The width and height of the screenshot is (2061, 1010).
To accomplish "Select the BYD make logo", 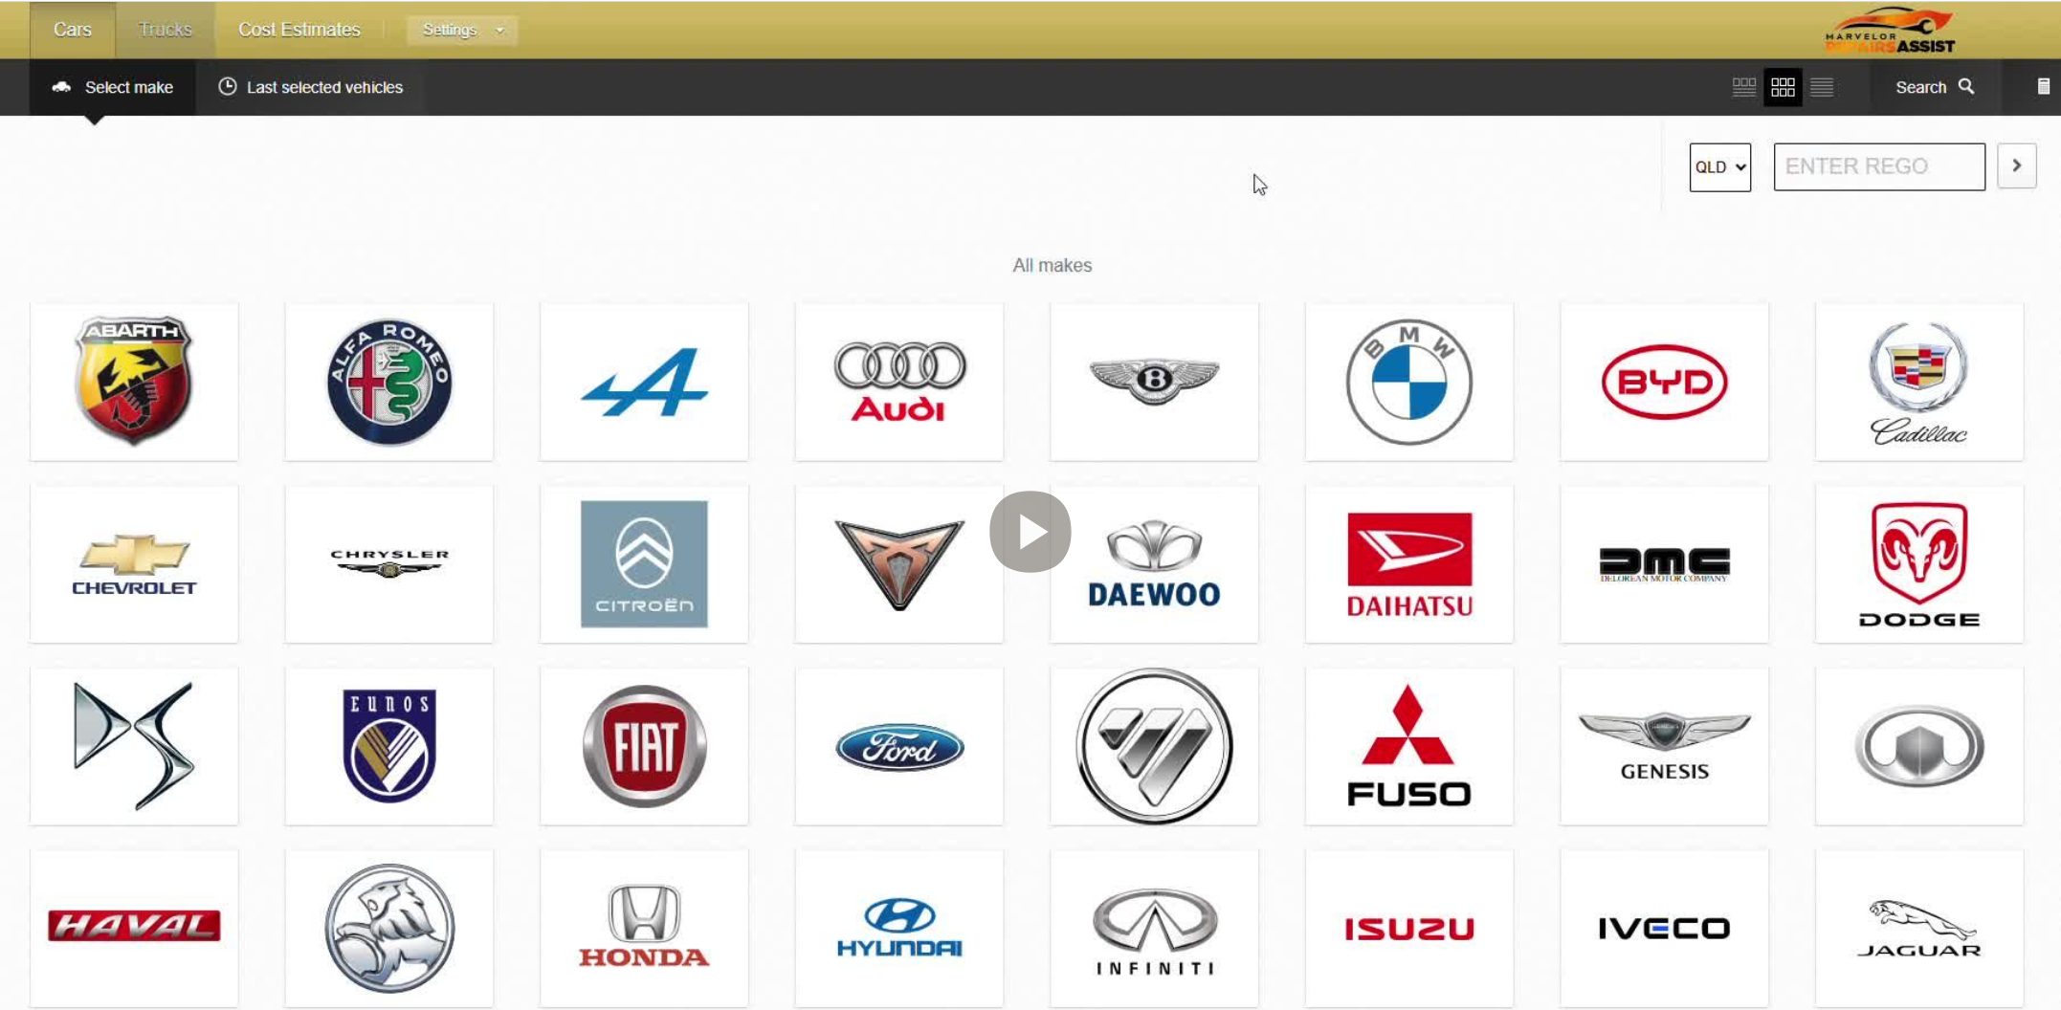I will (x=1665, y=382).
